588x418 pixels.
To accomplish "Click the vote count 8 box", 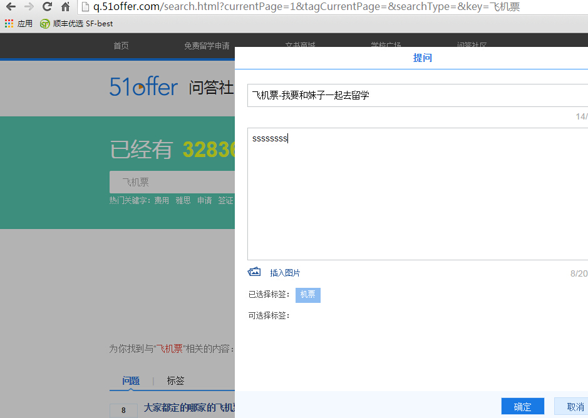I will [x=123, y=410].
